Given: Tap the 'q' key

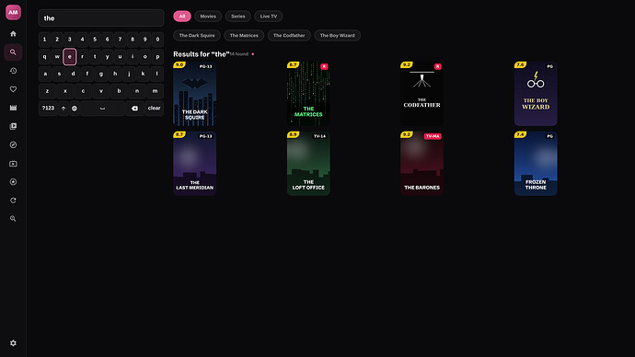Looking at the screenshot, I should pyautogui.click(x=44, y=57).
